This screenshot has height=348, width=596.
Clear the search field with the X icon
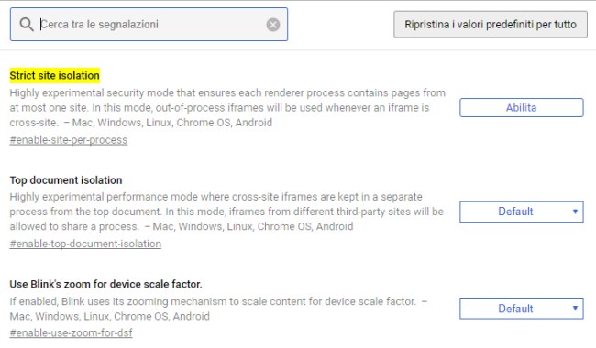pos(273,25)
